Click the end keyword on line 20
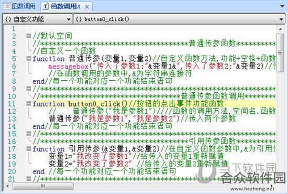288x194 pixels. pos(39,171)
